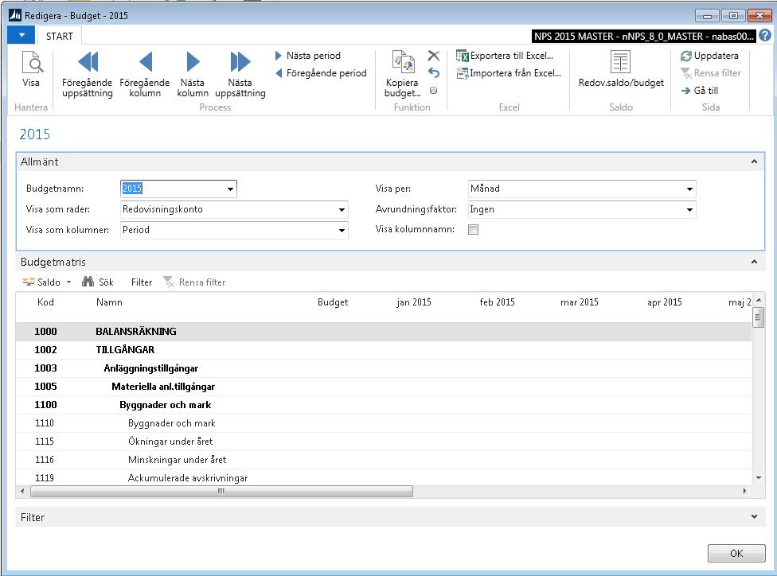Select the Ökningar under året row
This screenshot has height=576, width=777.
click(384, 442)
